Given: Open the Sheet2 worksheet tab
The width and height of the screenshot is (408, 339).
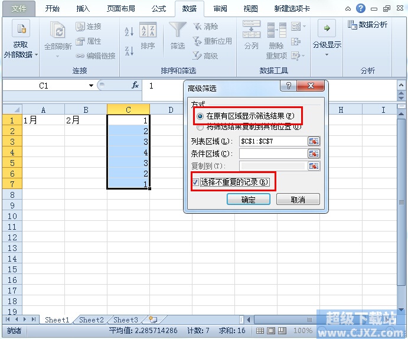Looking at the screenshot, I should point(92,320).
